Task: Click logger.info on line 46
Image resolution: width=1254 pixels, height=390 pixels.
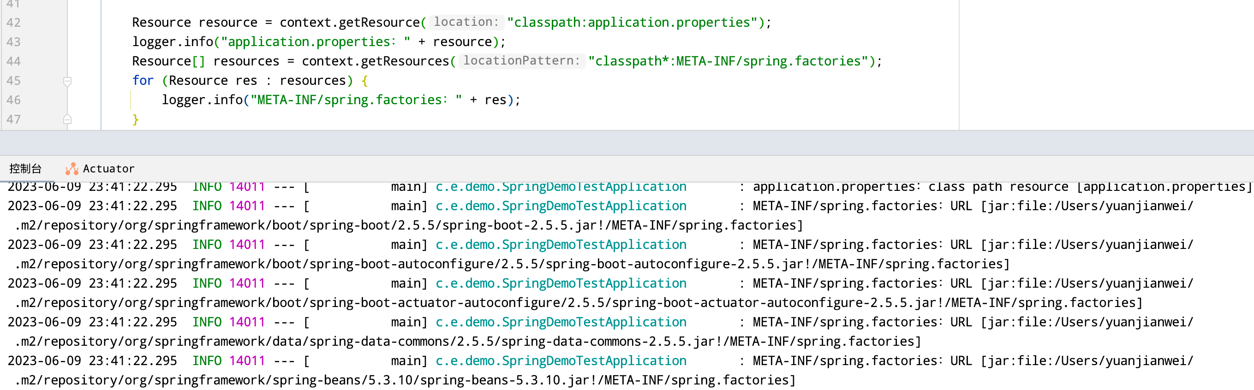Action: tap(203, 100)
